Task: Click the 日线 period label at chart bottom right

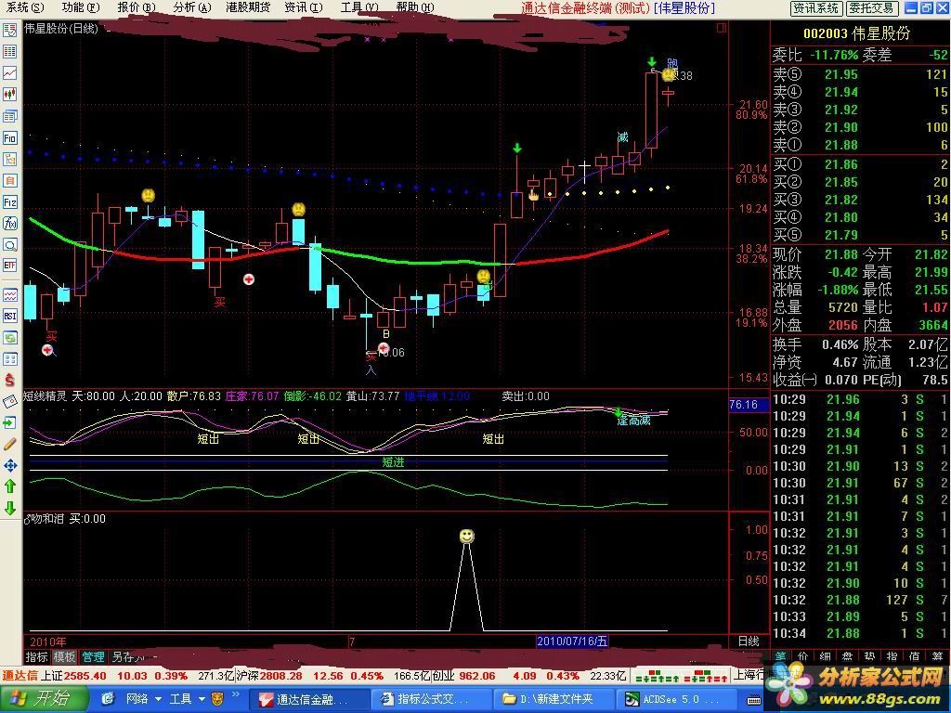Action: 749,642
